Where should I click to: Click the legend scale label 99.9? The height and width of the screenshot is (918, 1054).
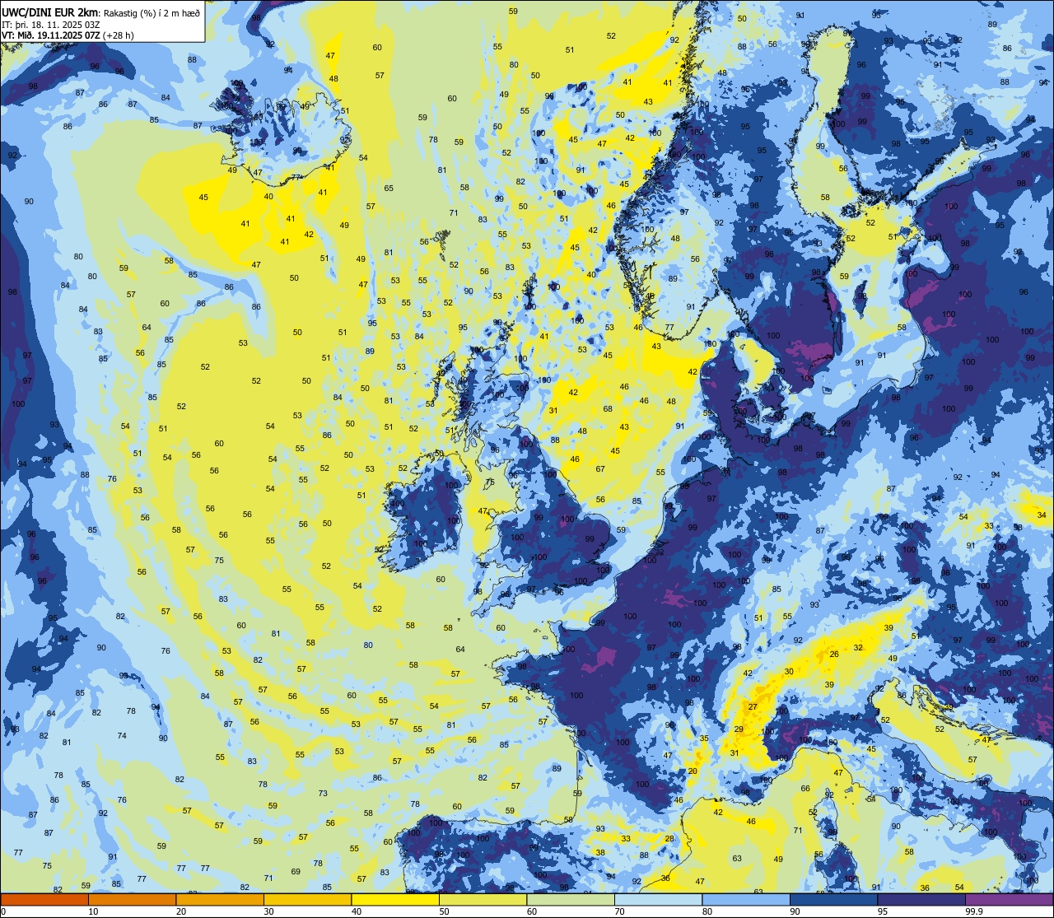(974, 911)
